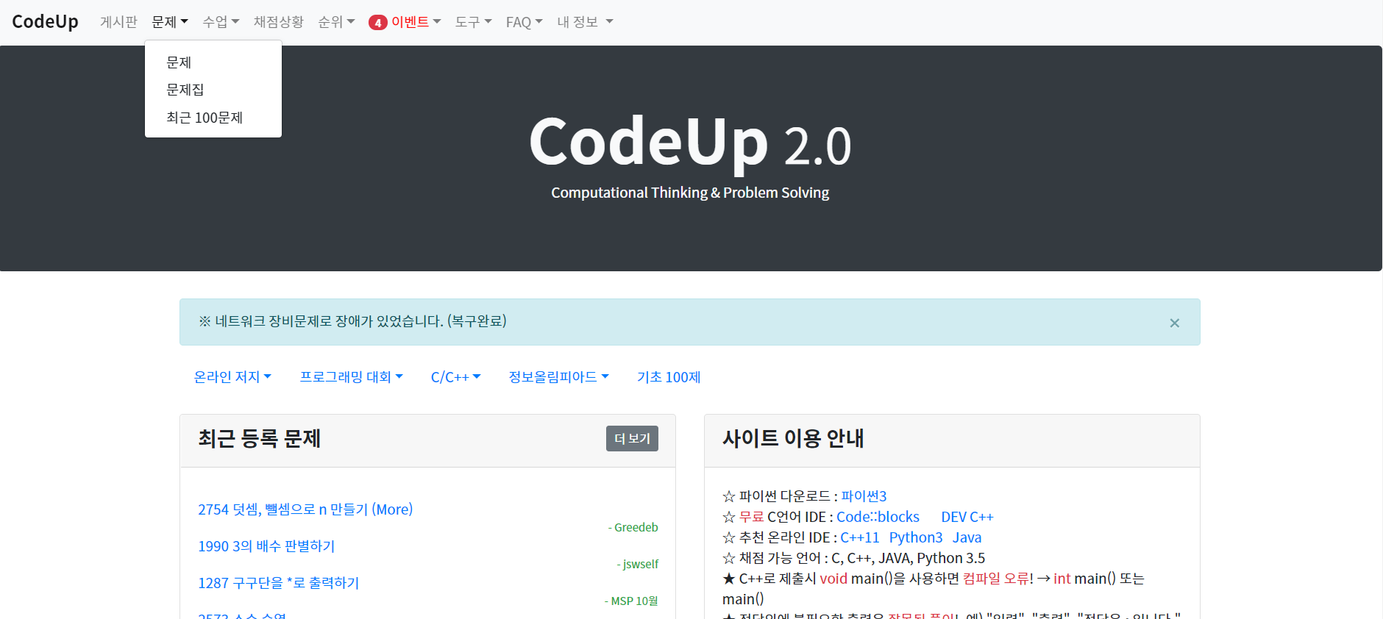Viewport: 1383px width, 619px height.
Task: Click the red 4 notification badge
Action: (378, 23)
